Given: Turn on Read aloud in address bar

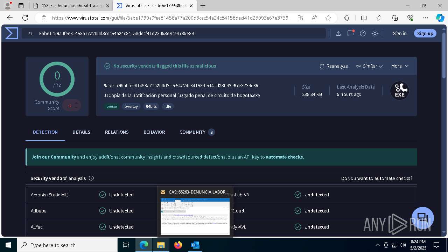Looking at the screenshot, I should (314, 18).
